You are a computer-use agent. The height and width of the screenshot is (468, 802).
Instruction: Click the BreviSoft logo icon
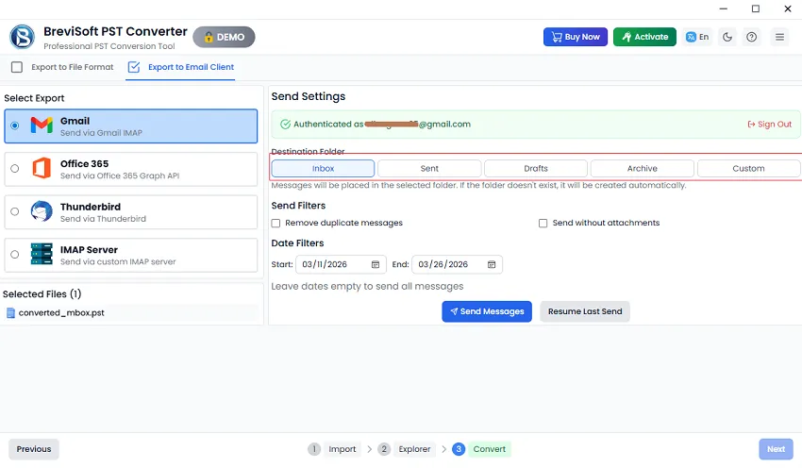coord(22,37)
